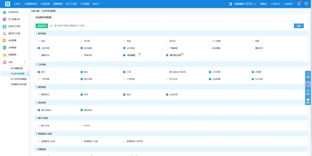312x156 pixels.
Task: Remove the 合同类型 custom field via its x icon
Action: click(140, 54)
